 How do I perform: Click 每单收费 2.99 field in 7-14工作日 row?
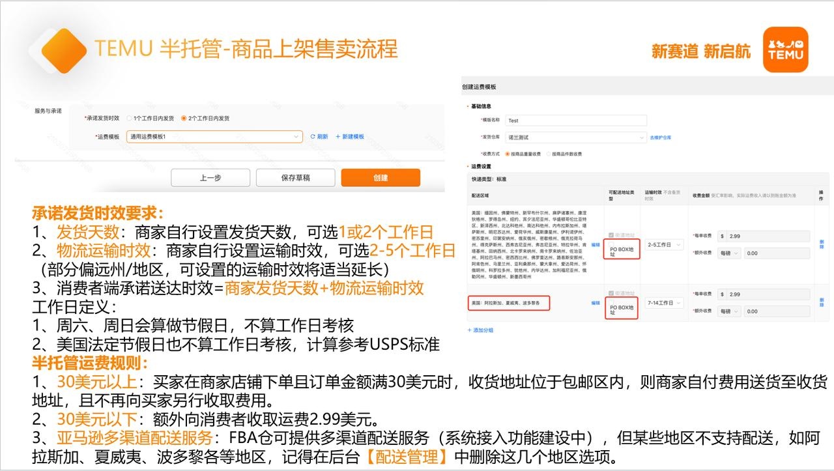[x=763, y=294]
